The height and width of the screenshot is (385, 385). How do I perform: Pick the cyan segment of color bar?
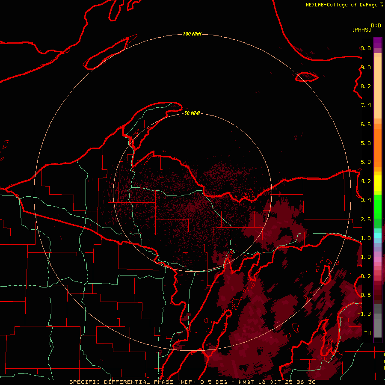point(378,235)
